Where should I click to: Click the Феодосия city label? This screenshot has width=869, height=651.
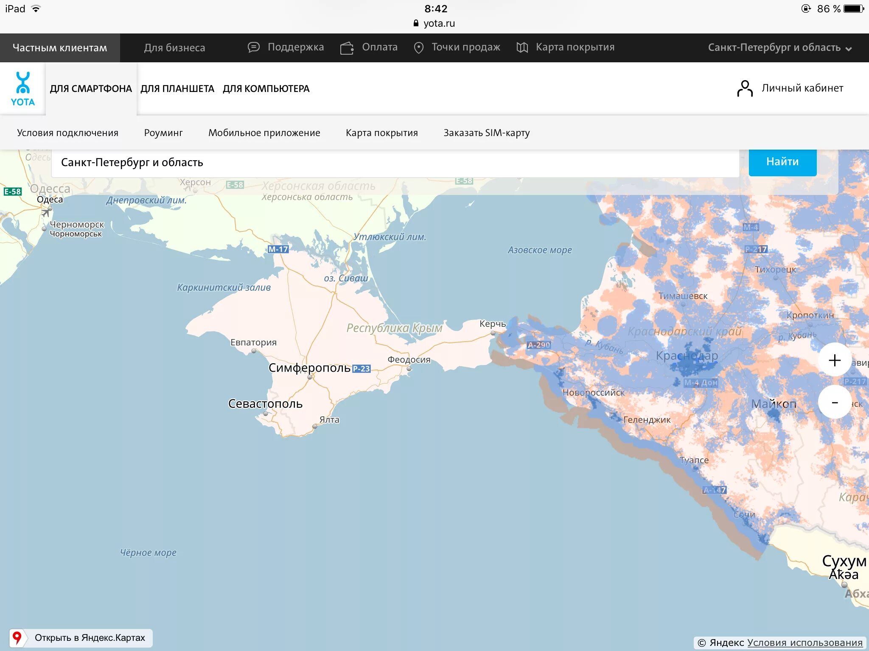[409, 359]
